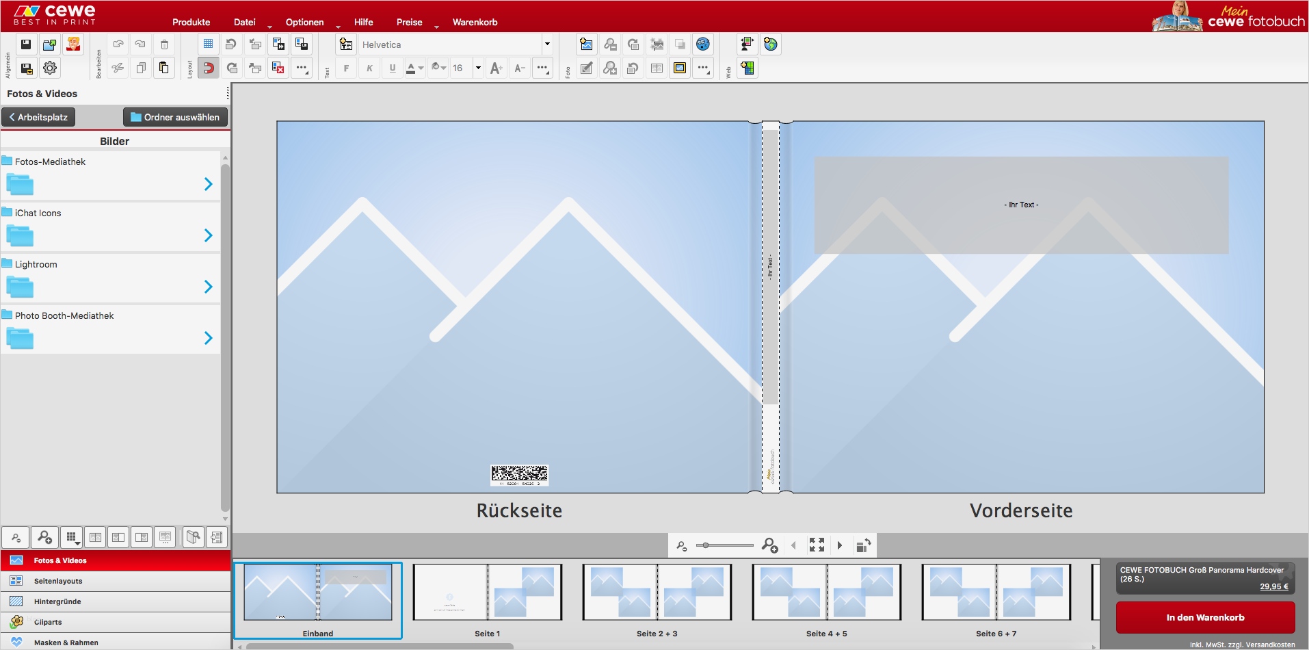Adjust the page zoom slider below the canvas
This screenshot has width=1309, height=650.
coord(724,545)
